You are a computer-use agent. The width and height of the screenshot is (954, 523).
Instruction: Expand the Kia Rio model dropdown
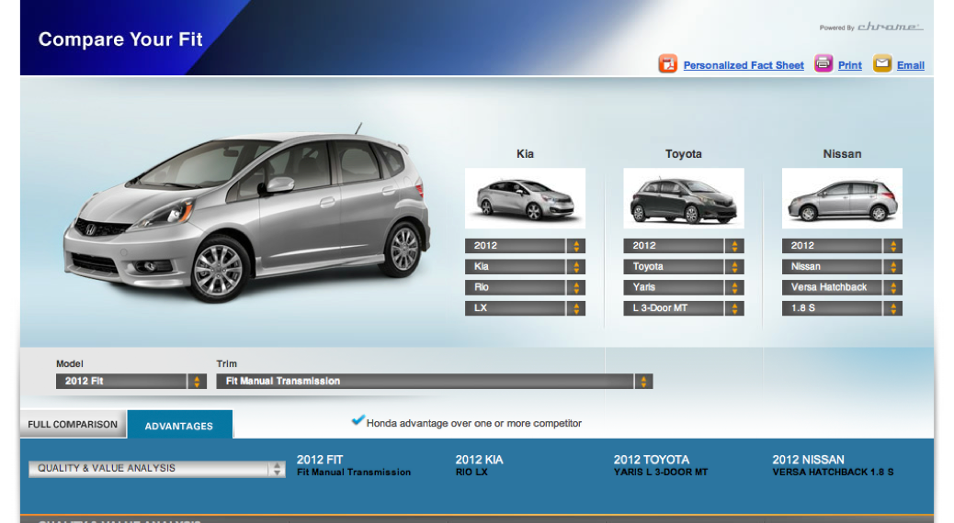(525, 287)
